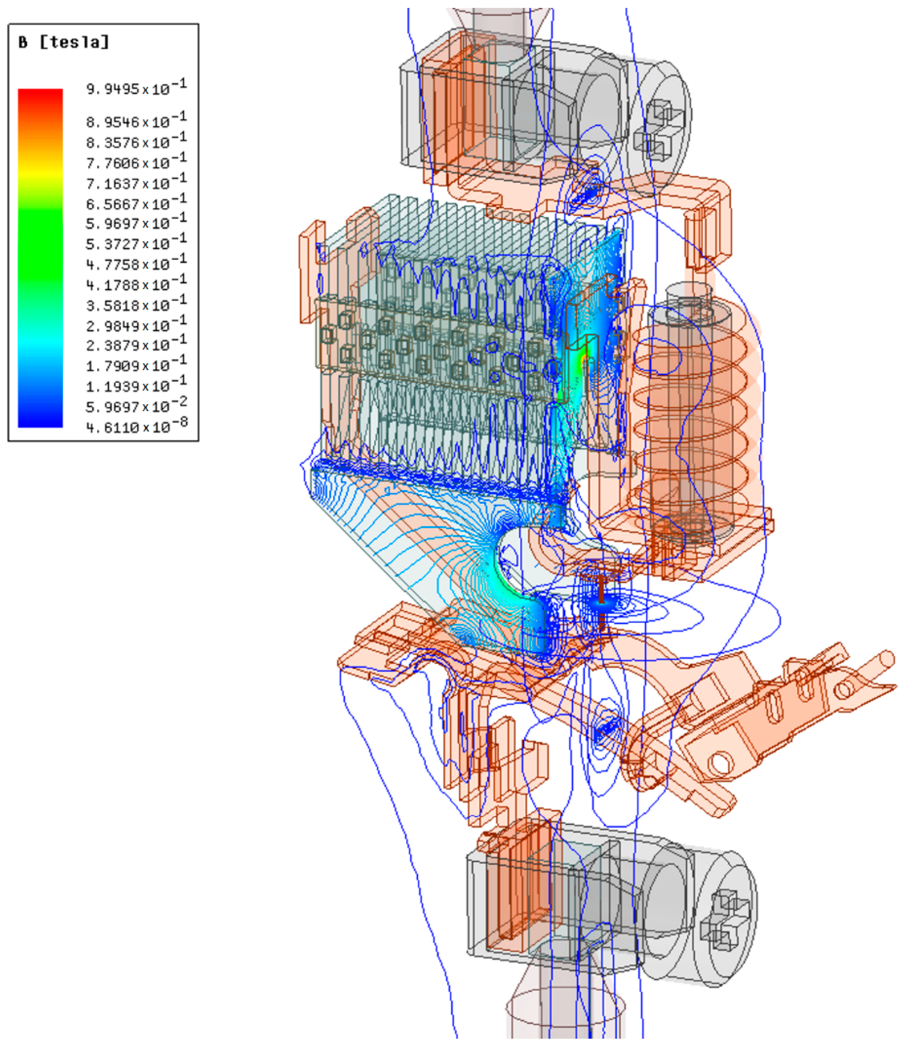Click the yellow band of color bar

(x=40, y=172)
